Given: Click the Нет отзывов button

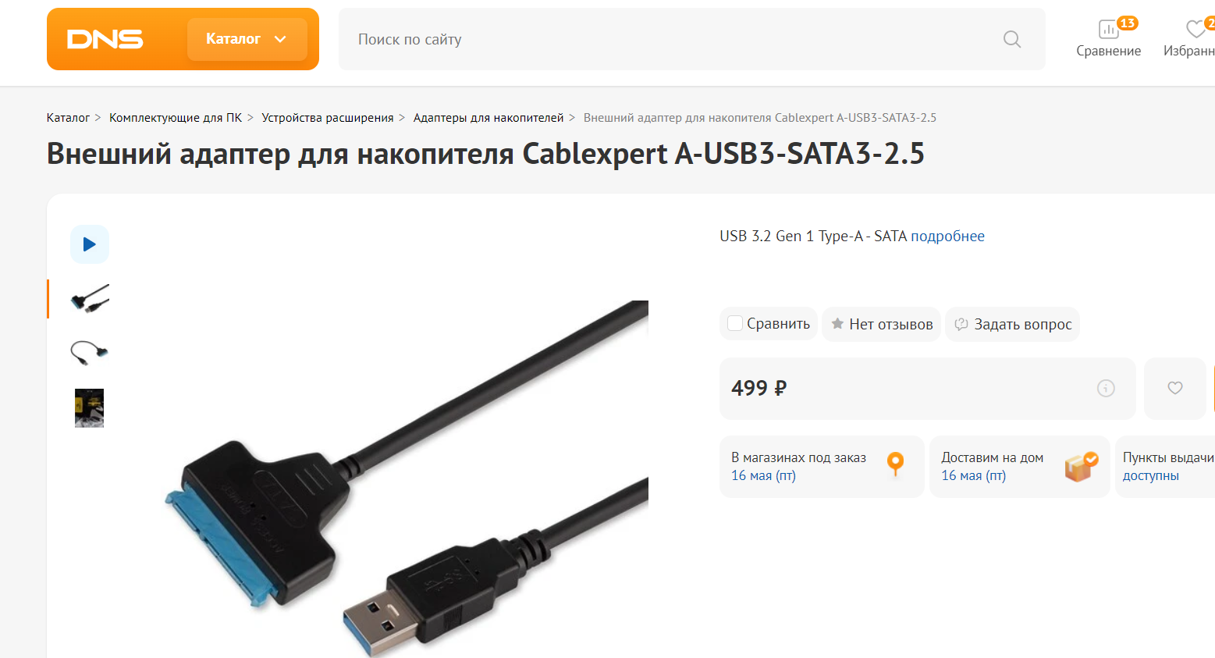Looking at the screenshot, I should (x=882, y=324).
